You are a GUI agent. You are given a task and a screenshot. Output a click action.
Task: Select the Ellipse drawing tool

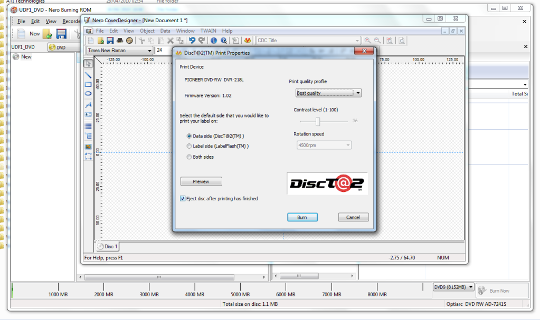88,94
